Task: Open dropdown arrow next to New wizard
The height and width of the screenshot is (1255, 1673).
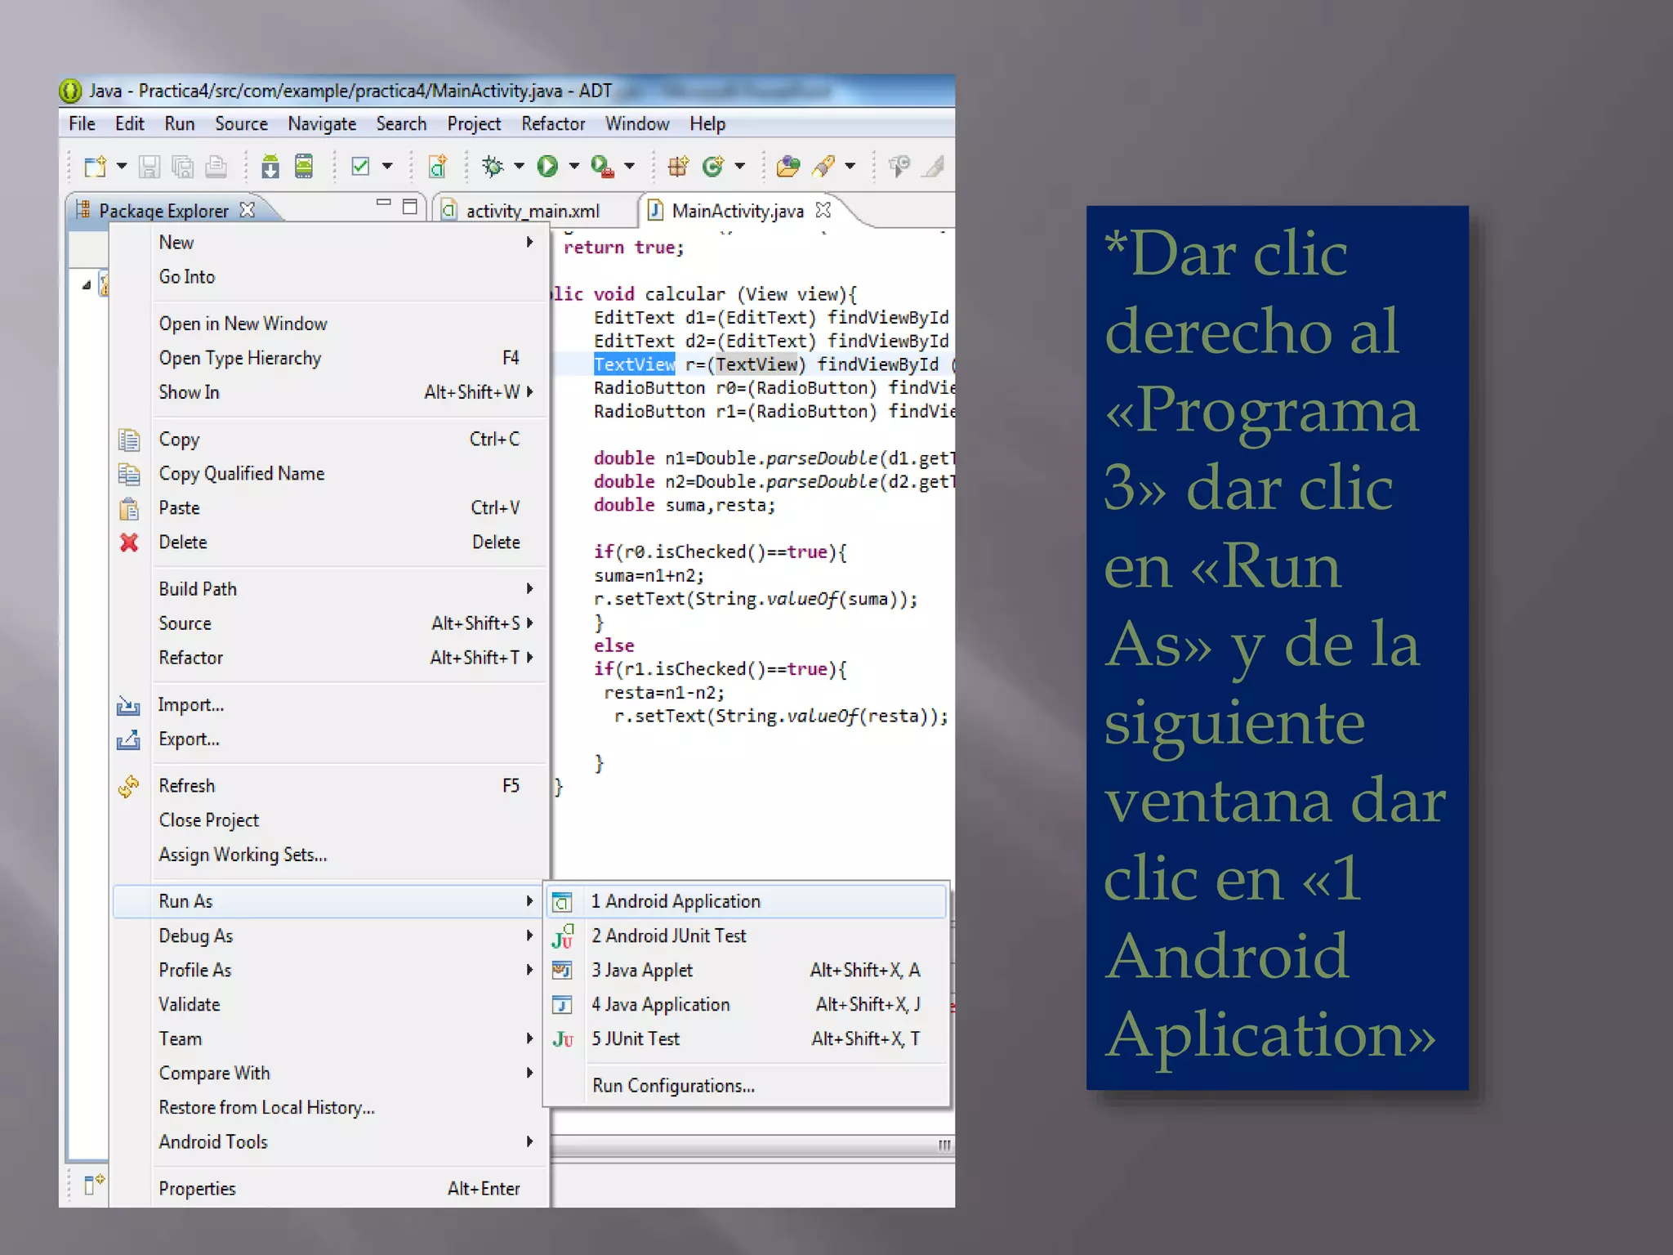Action: 122,167
